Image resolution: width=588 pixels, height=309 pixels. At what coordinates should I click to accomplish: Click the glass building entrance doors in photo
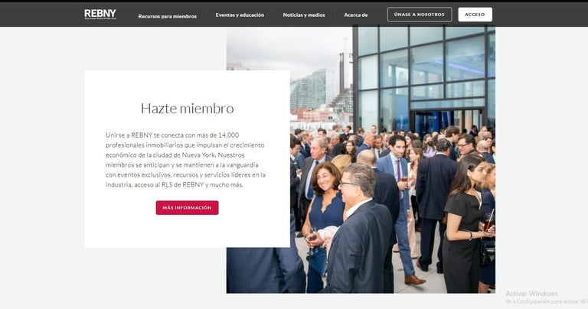pyautogui.click(x=446, y=122)
